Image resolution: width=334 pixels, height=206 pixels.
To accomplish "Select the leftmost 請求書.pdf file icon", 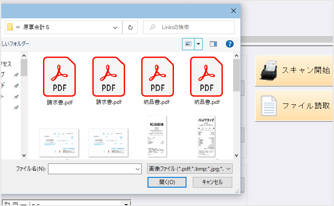I will [59, 77].
